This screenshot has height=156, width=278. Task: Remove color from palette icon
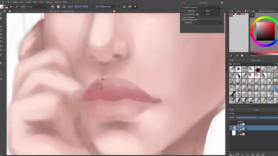[247, 56]
